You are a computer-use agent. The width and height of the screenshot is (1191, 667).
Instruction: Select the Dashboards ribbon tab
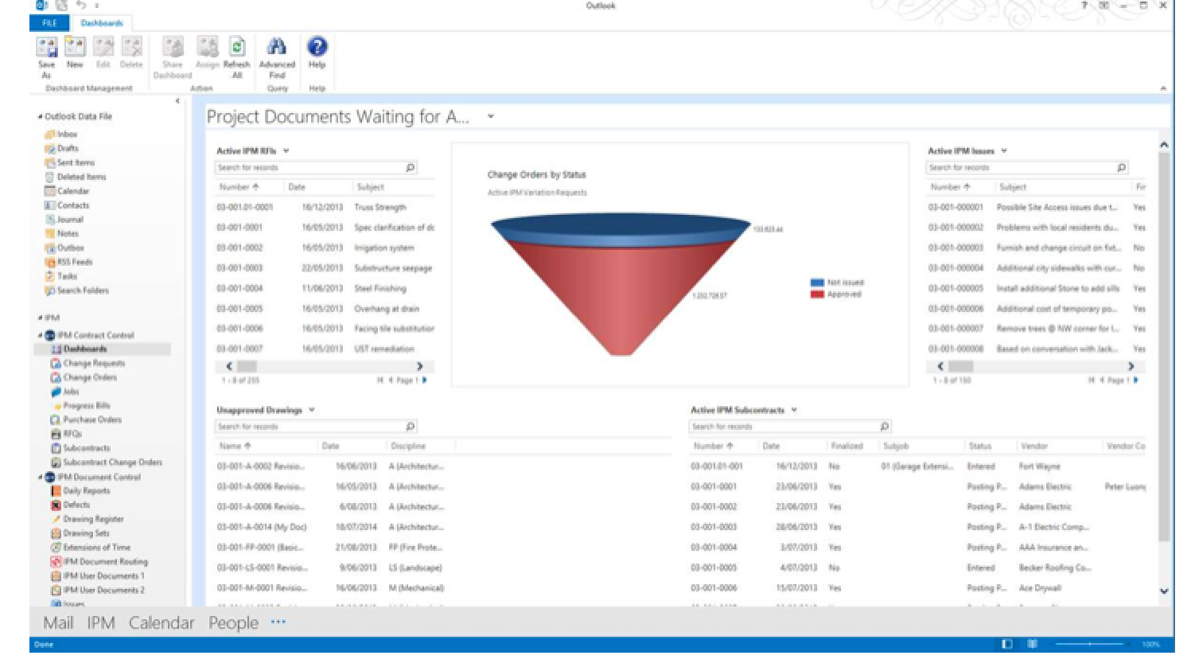(x=103, y=23)
